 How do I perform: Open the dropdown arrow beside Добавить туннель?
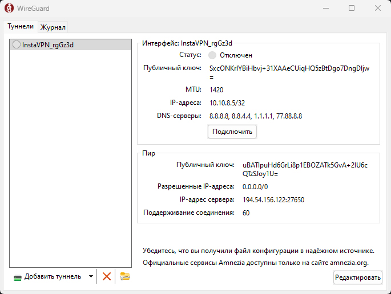(x=91, y=276)
